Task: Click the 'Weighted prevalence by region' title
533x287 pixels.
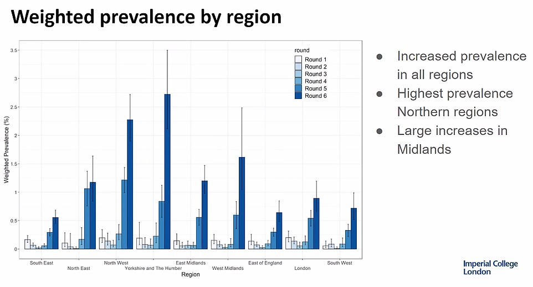Action: [x=146, y=18]
